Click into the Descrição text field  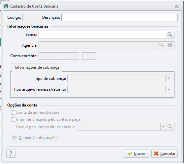click(119, 17)
